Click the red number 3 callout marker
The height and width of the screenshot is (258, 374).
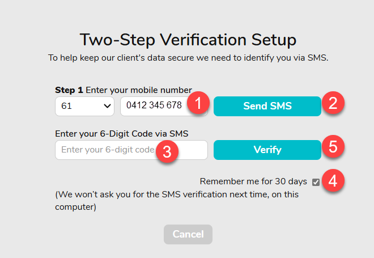pyautogui.click(x=167, y=151)
